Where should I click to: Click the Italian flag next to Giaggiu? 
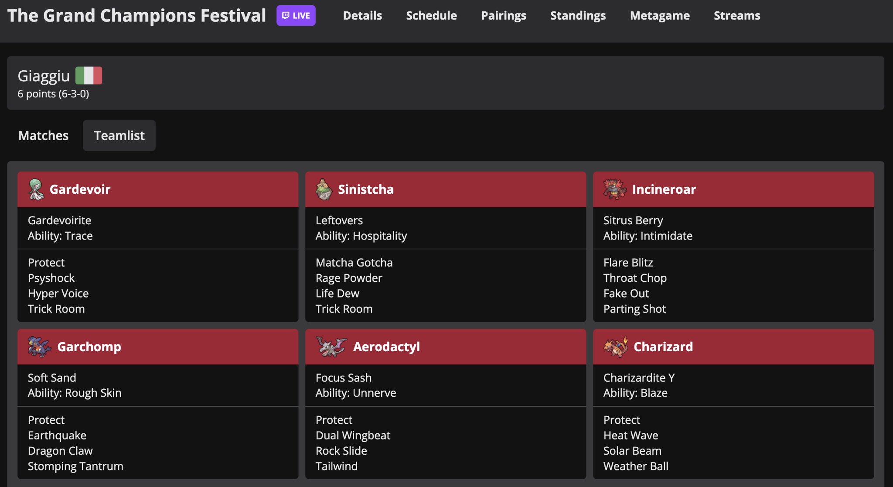(89, 75)
